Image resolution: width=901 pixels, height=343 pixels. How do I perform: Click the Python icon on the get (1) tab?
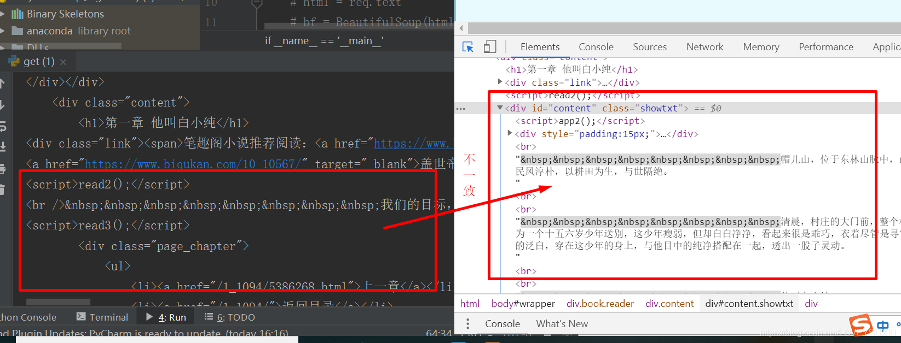click(14, 61)
